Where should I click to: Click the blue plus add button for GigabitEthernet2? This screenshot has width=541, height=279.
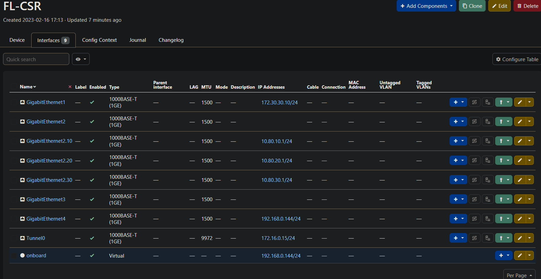458,122
